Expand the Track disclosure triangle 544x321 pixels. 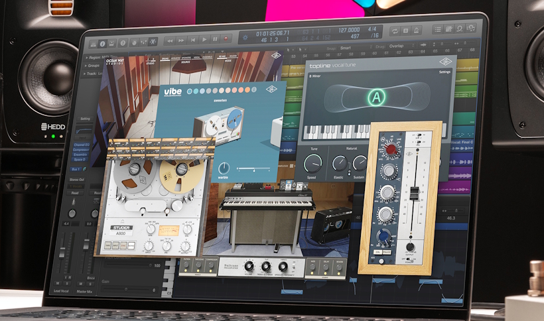tap(84, 74)
